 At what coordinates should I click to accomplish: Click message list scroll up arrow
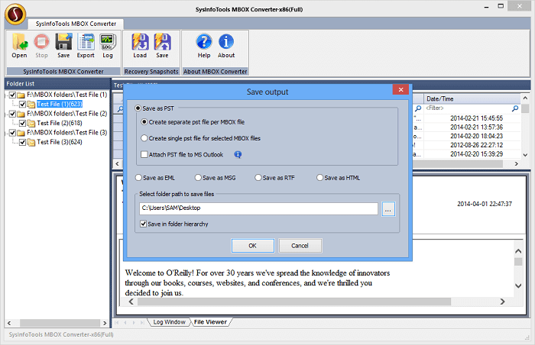526,98
